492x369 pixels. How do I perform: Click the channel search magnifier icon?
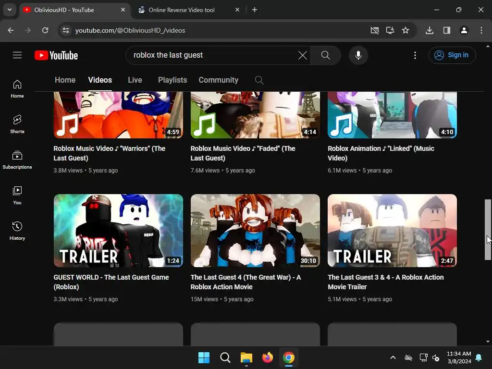tap(259, 80)
